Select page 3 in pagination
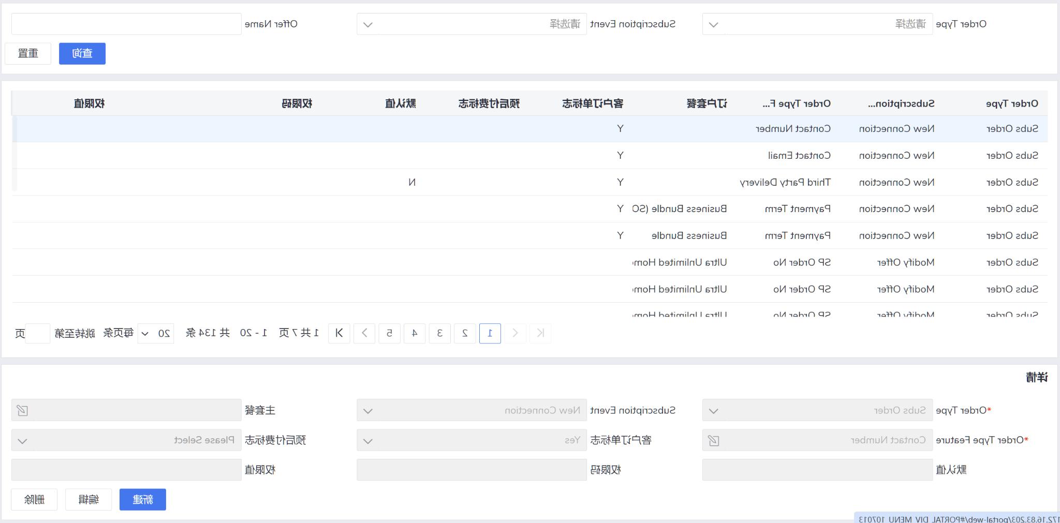The height and width of the screenshot is (523, 1060). pos(440,333)
